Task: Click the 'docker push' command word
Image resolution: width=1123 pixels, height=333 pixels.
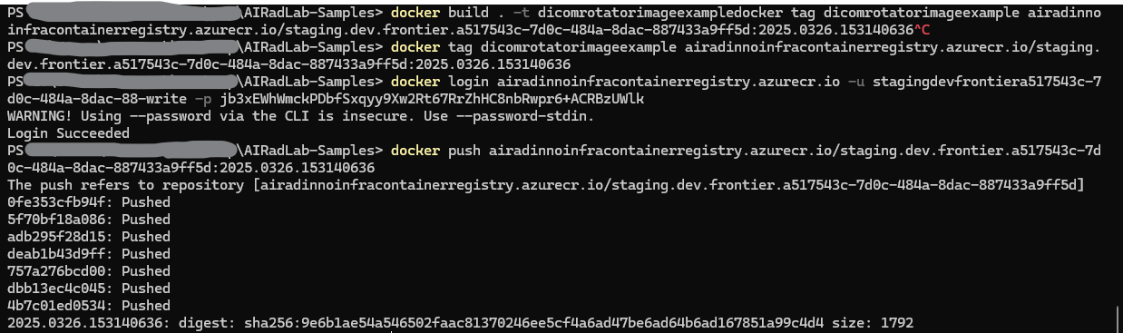Action: click(427, 151)
